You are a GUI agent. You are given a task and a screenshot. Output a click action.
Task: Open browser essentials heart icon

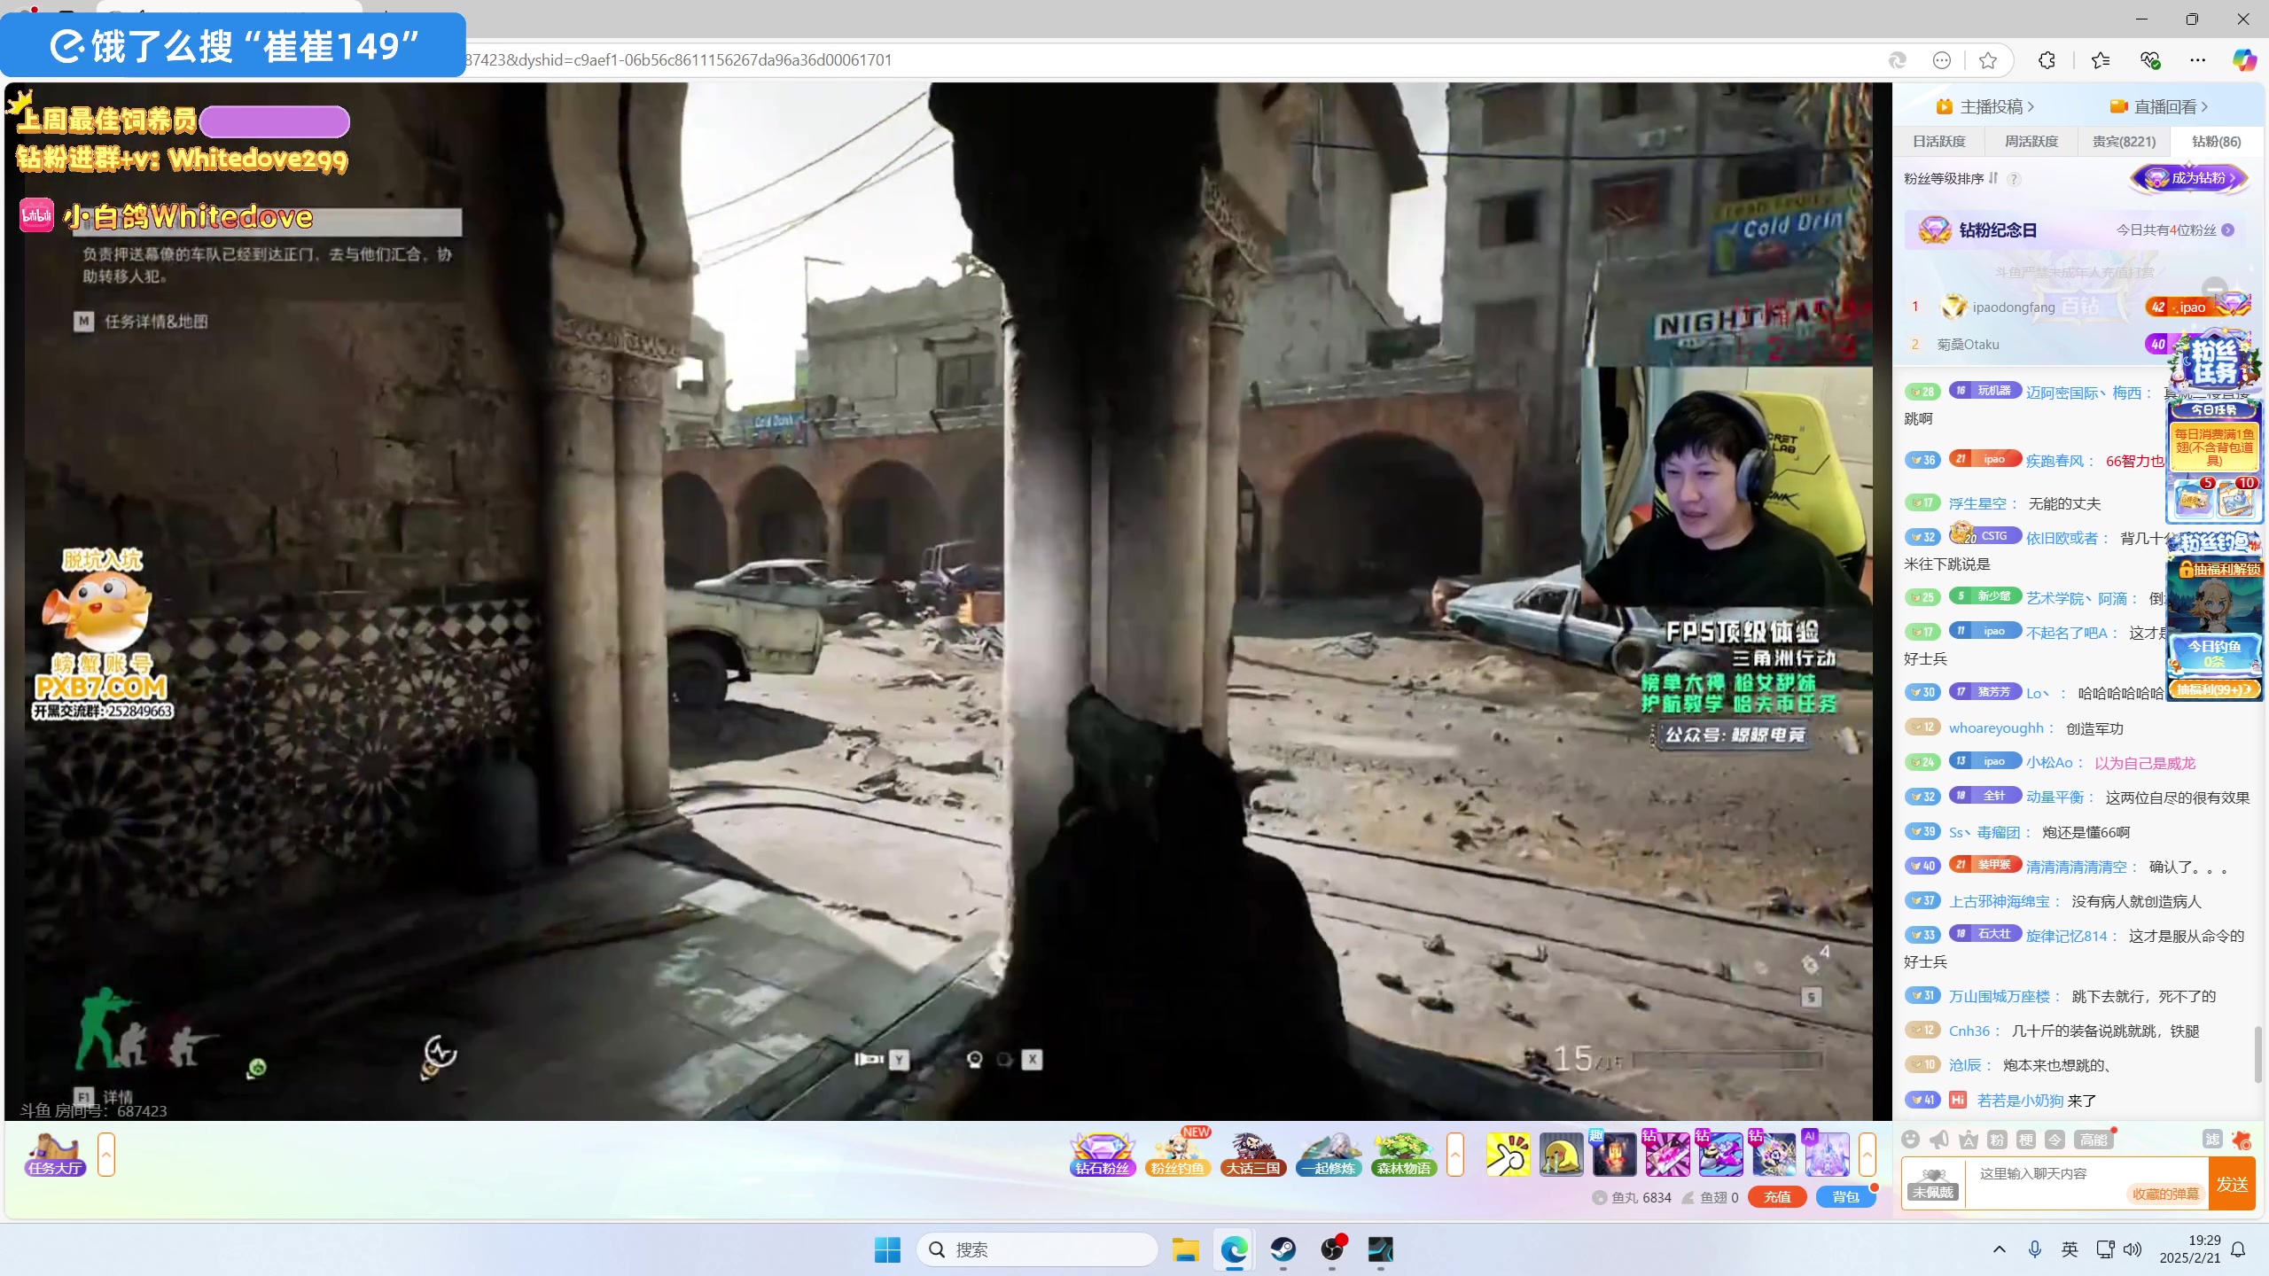(2149, 60)
